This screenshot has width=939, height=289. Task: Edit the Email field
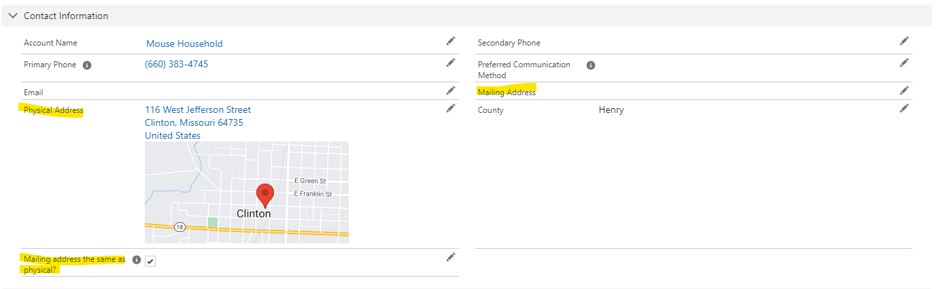[450, 90]
